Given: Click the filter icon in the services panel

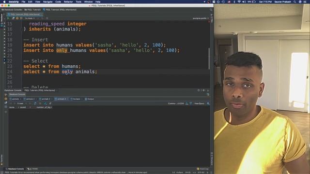Looking at the screenshot, I should 5,95.
